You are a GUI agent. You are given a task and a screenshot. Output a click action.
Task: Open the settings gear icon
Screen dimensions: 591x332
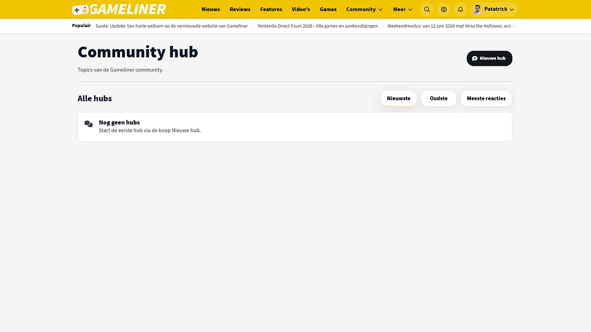coord(444,9)
